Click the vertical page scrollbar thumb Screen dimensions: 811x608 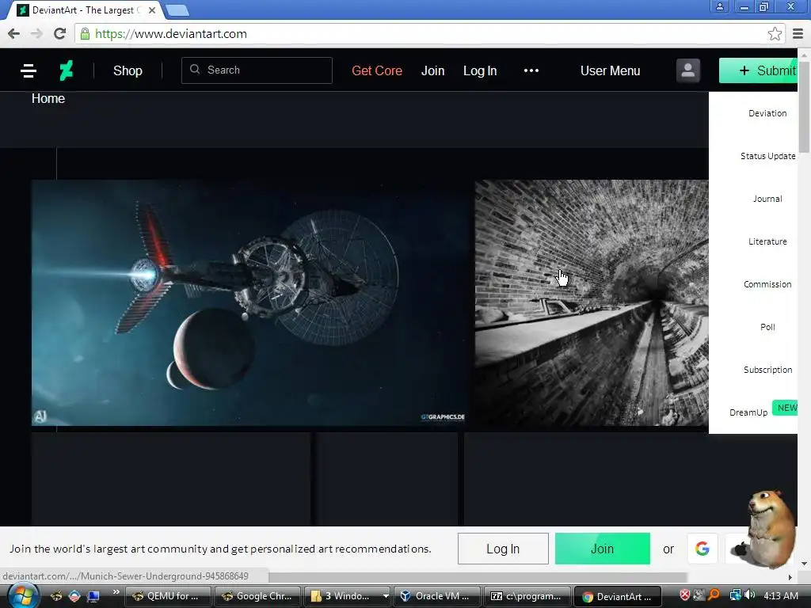pyautogui.click(x=804, y=106)
